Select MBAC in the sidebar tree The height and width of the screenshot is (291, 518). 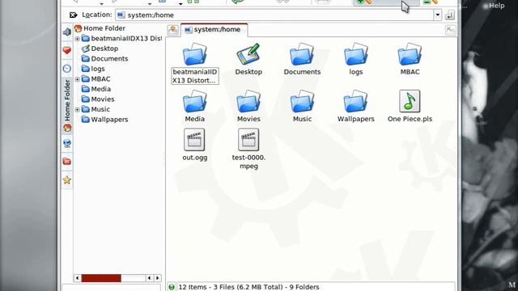(96, 79)
